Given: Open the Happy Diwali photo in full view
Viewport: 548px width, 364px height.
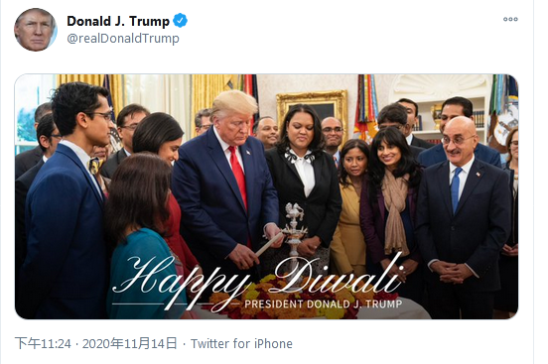Looking at the screenshot, I should tap(266, 196).
